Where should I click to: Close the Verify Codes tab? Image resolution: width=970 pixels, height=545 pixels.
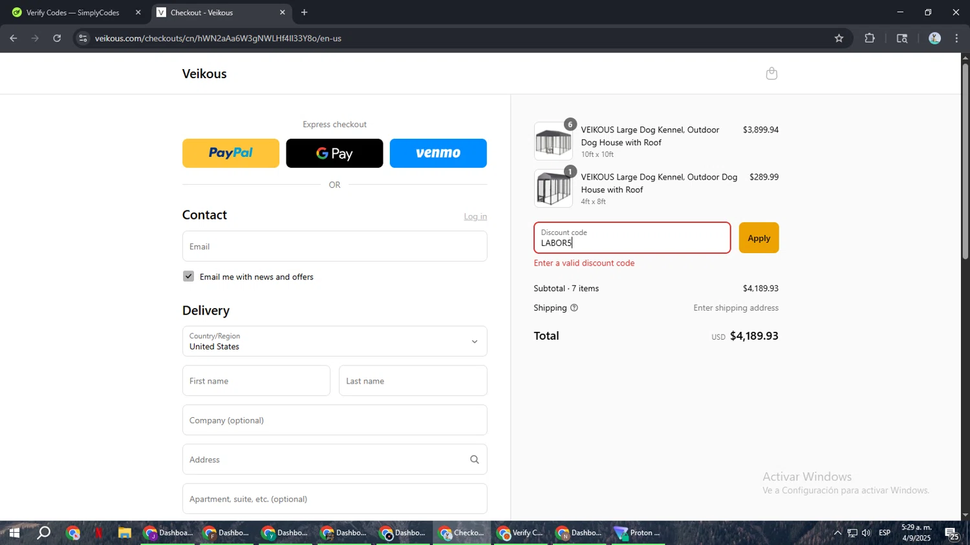tap(138, 12)
